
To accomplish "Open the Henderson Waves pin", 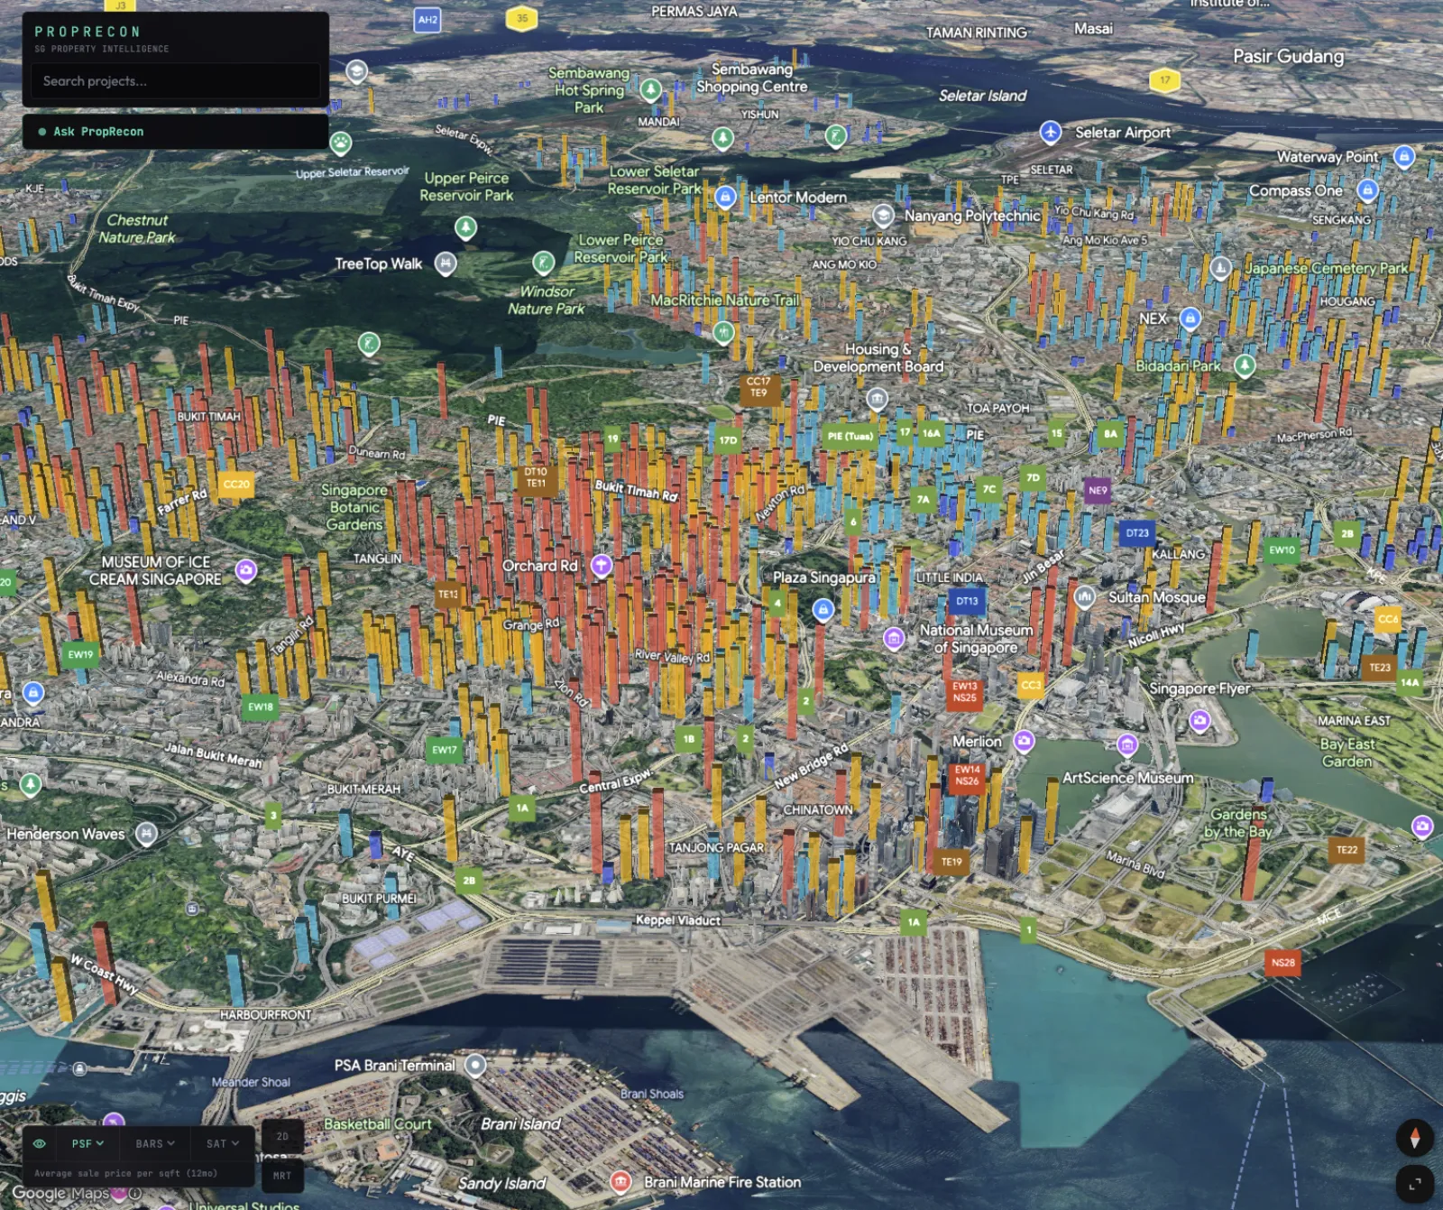I will pyautogui.click(x=146, y=835).
